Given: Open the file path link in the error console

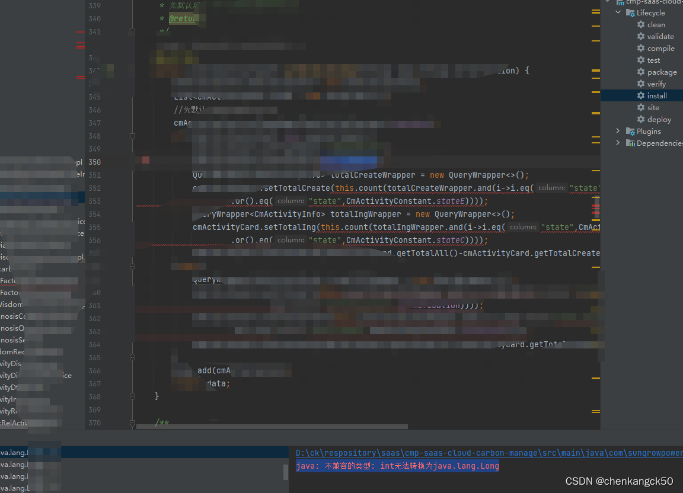Looking at the screenshot, I should (415, 452).
